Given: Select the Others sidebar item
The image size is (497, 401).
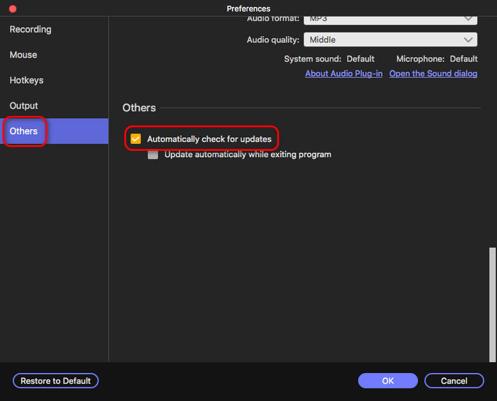Looking at the screenshot, I should [54, 131].
